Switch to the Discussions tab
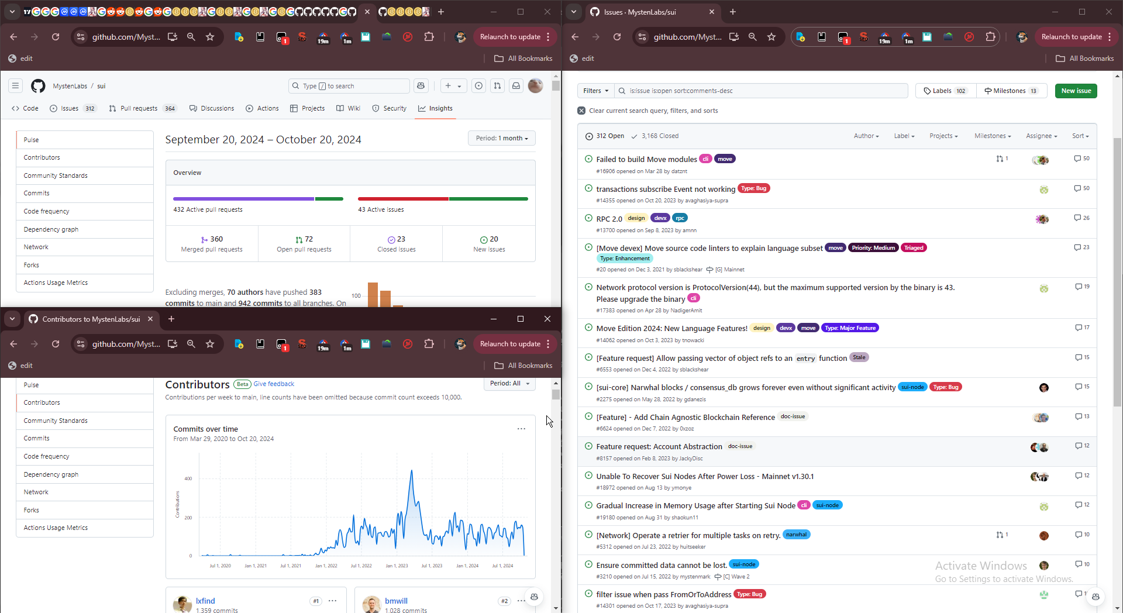Viewport: 1123px width, 613px height. pyautogui.click(x=211, y=108)
